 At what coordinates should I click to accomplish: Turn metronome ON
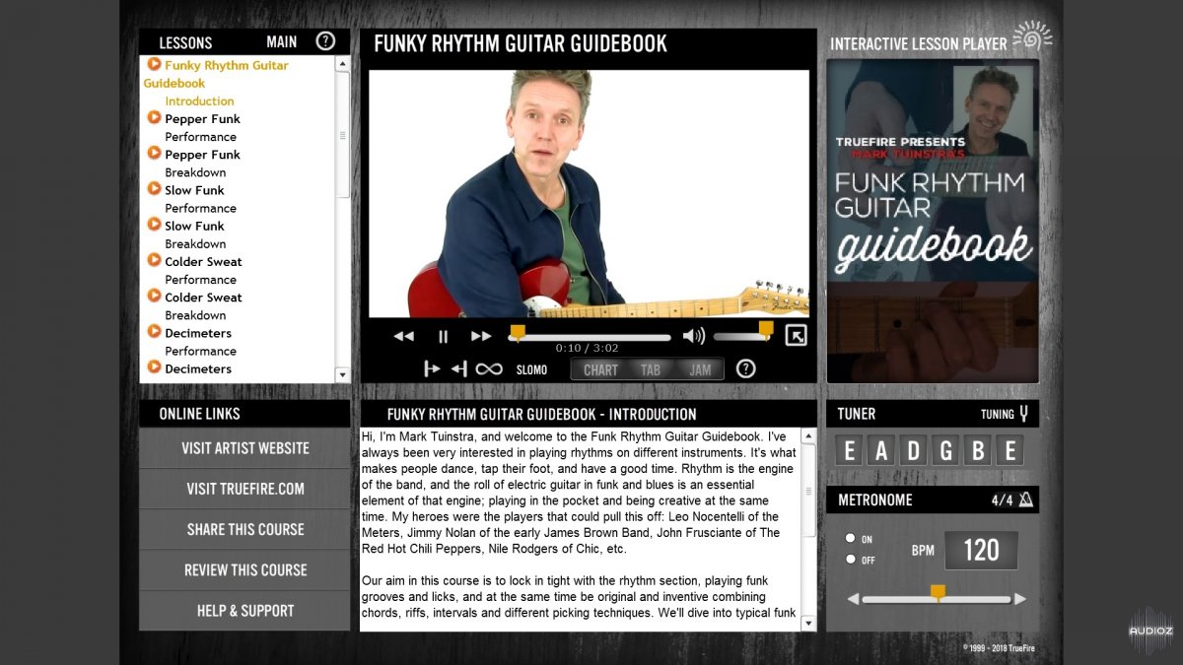(x=850, y=539)
